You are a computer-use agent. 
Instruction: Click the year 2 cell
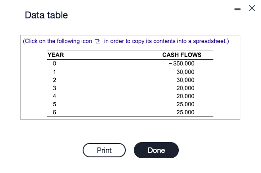coord(54,80)
